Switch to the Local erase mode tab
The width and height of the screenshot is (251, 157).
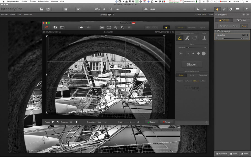[192, 75]
